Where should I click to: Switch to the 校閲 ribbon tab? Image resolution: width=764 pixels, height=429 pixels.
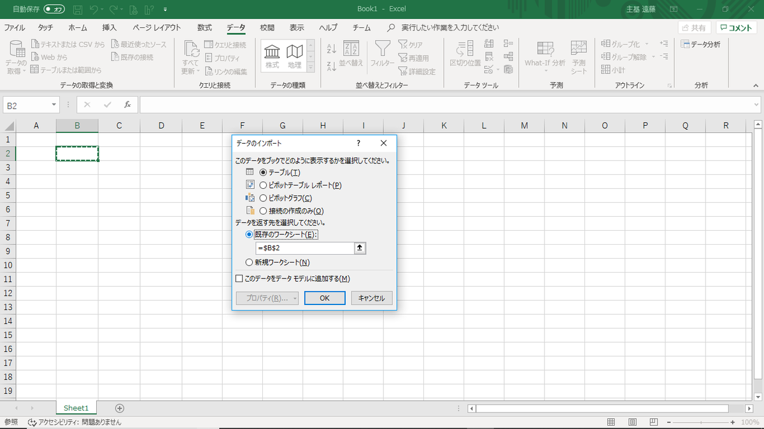[266, 27]
